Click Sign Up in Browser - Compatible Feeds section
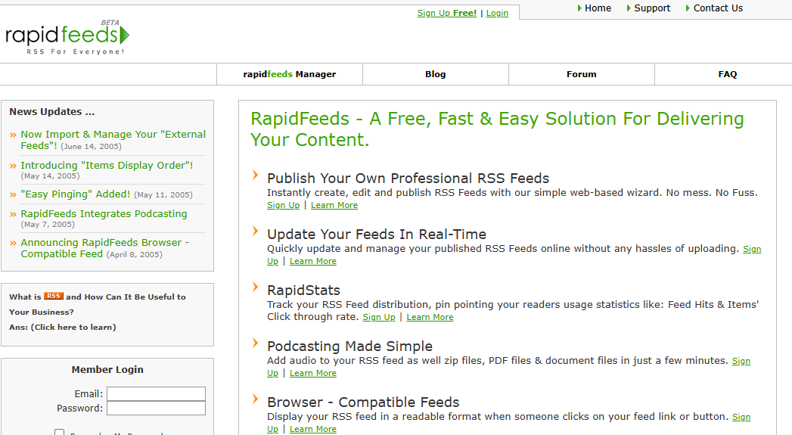Viewport: 792px width, 435px height. tap(741, 417)
